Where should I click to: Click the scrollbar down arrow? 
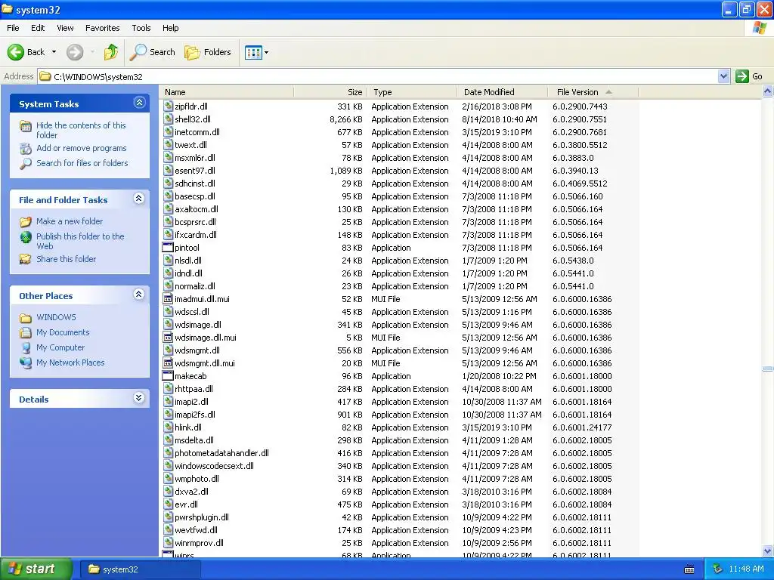(768, 551)
